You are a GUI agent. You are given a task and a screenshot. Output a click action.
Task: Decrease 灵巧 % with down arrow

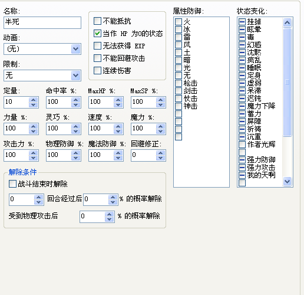click(x=76, y=132)
